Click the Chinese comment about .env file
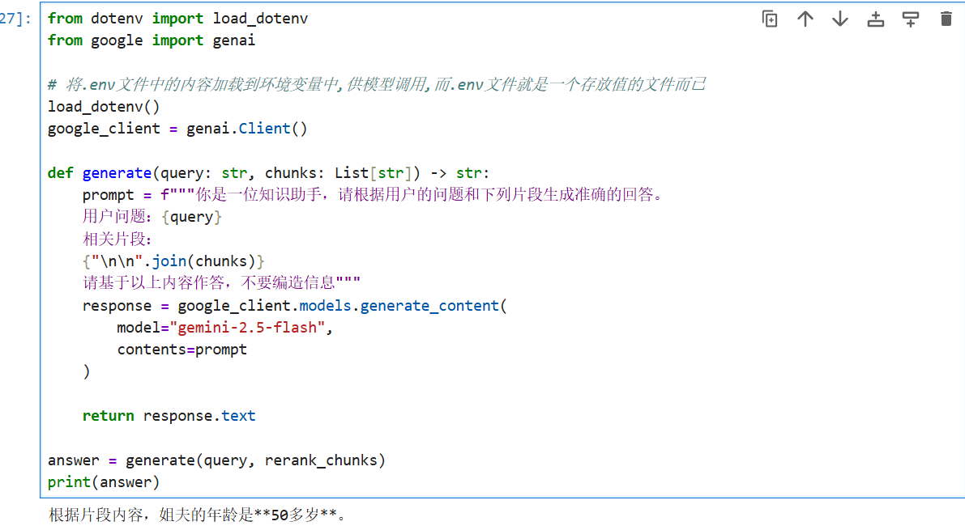The height and width of the screenshot is (530, 965). [377, 84]
